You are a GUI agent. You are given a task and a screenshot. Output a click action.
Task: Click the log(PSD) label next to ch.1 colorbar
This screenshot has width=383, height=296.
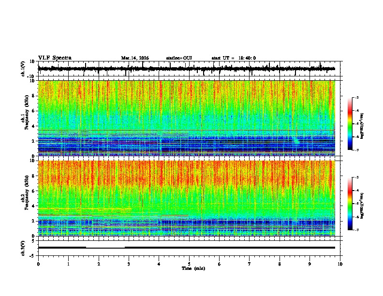pyautogui.click(x=362, y=126)
